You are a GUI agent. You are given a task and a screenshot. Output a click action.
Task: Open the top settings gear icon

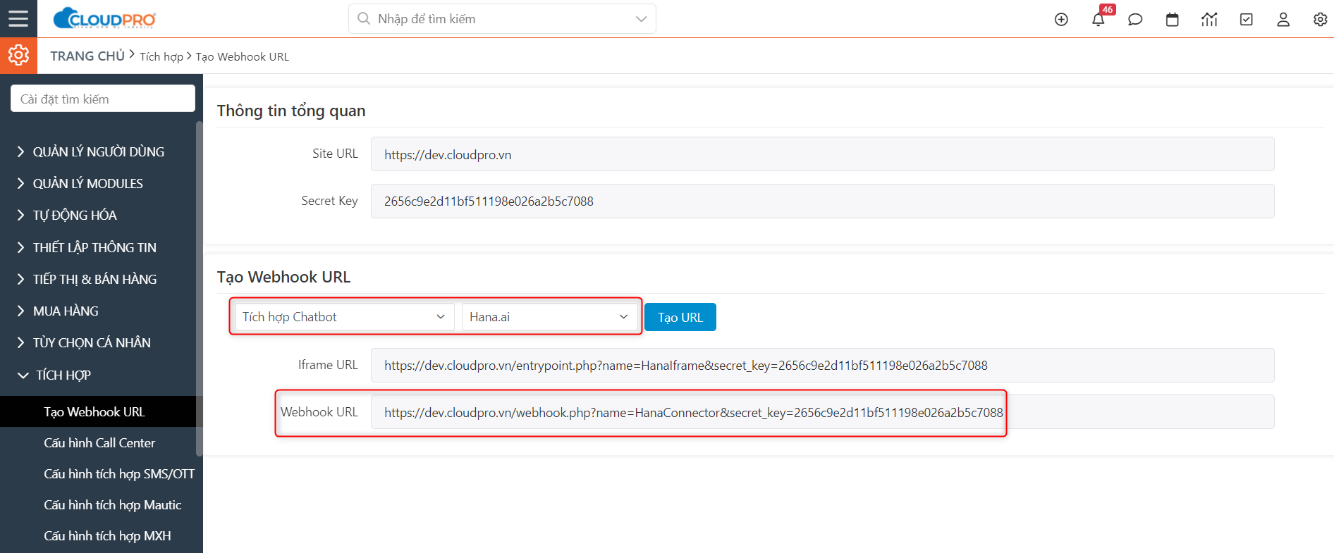pos(1320,20)
